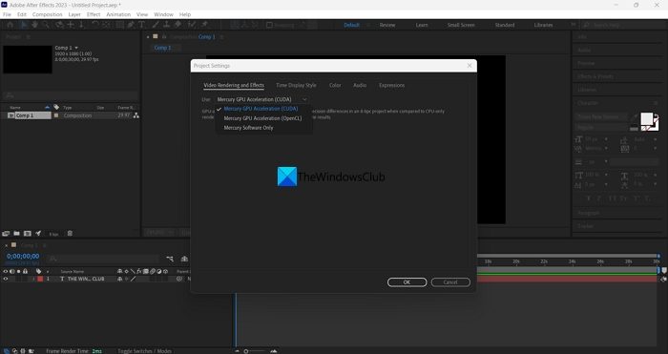Open the Expressions tab

391,85
